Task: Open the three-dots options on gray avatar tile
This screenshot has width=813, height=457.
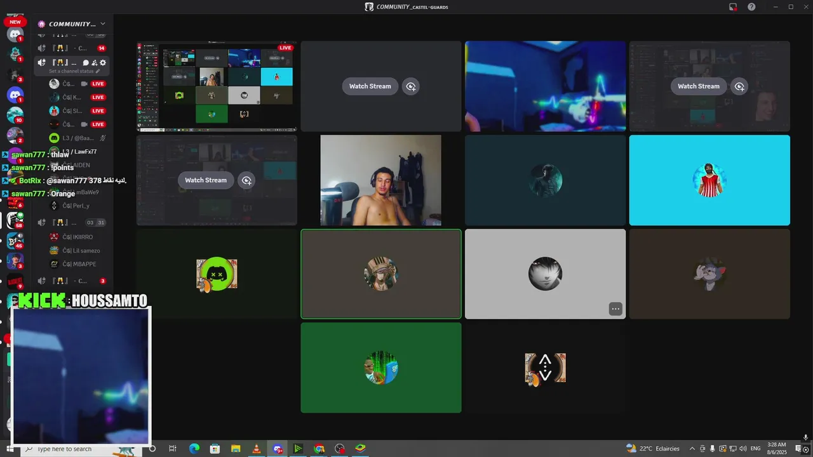Action: [615, 309]
